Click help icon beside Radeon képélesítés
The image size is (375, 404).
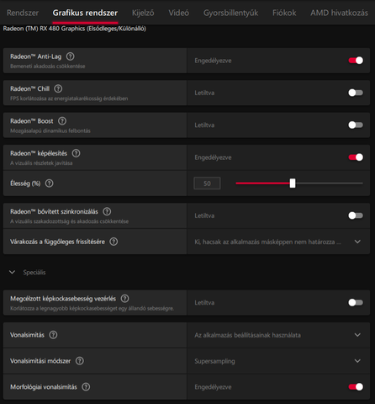(76, 153)
